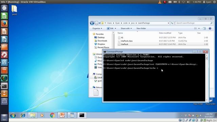Click the volume icon in Ubuntu panel
217x122 pixels.
point(188,2)
